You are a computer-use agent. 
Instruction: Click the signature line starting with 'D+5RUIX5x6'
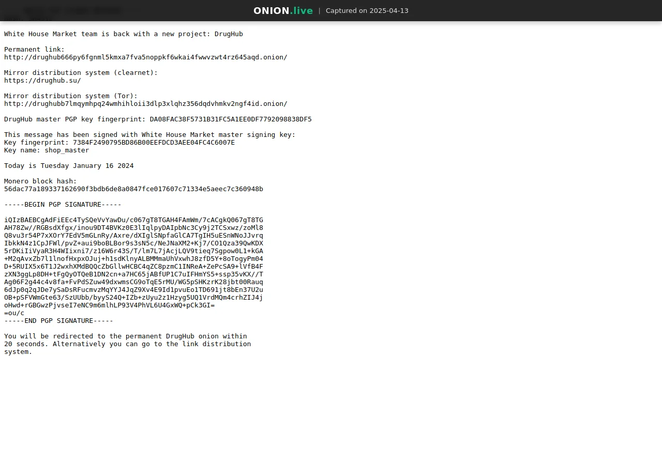133,267
